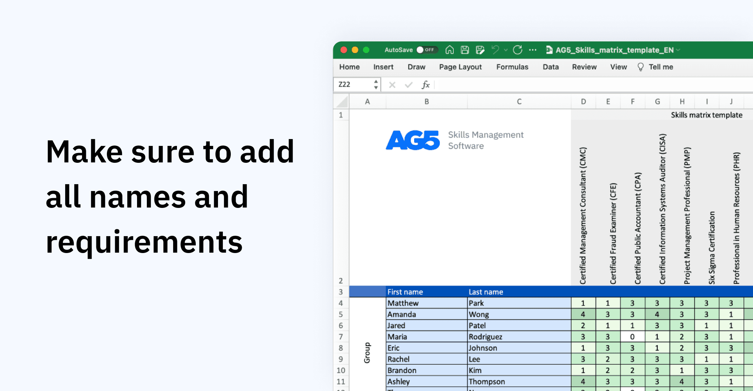Open the filename dropdown beside AG5_Skills_matrix_template_EN
The width and height of the screenshot is (753, 391).
click(679, 50)
